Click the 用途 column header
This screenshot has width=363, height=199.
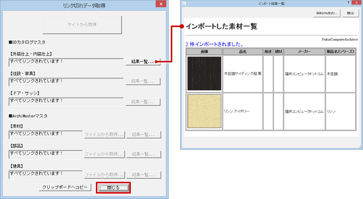[268, 52]
